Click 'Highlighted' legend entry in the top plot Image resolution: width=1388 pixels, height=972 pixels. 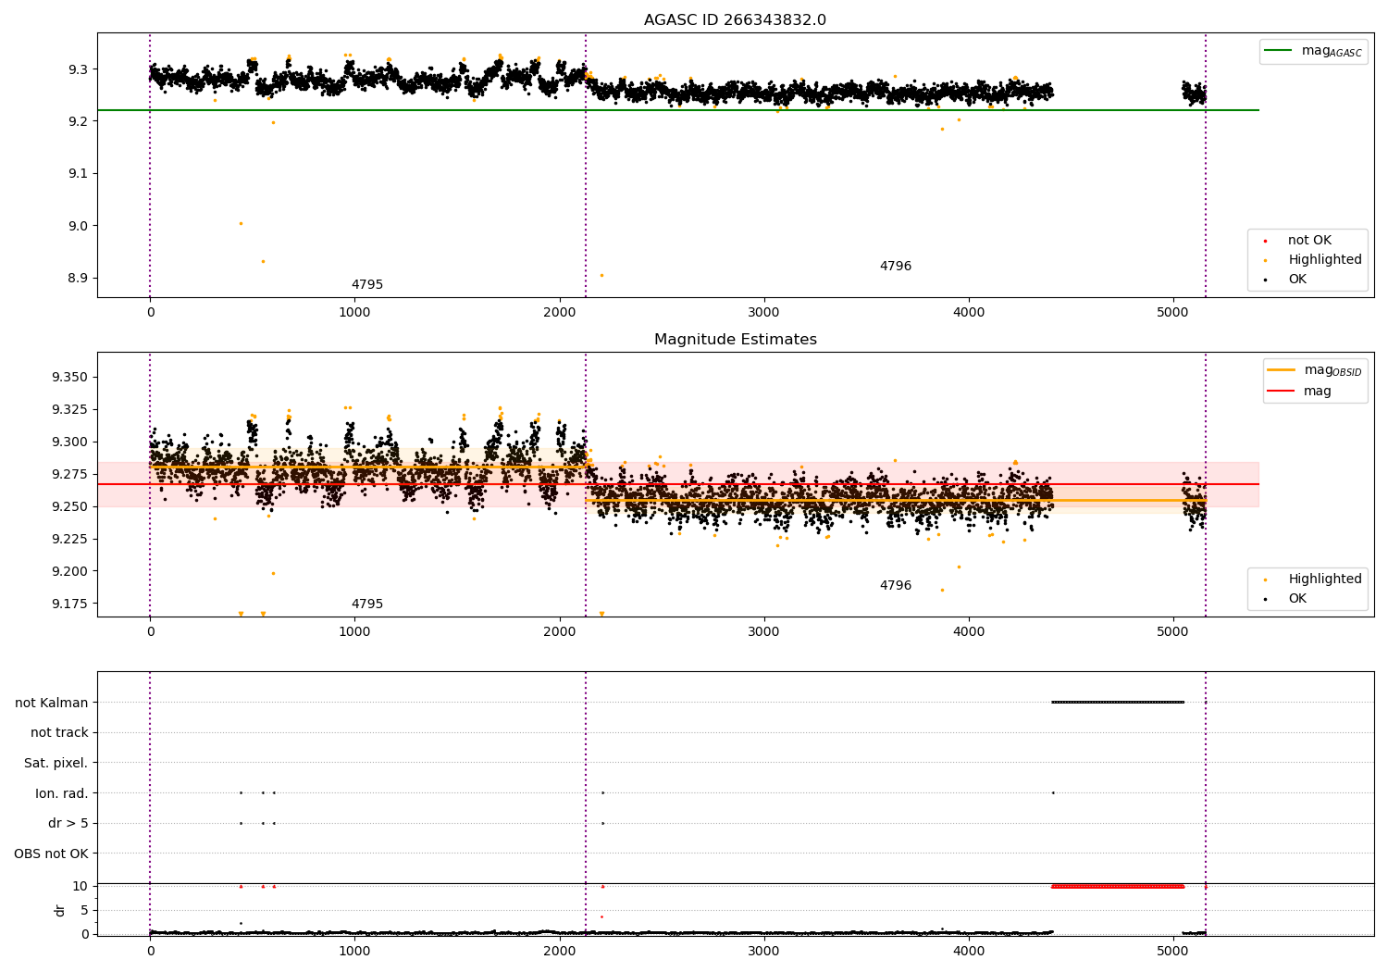[1314, 260]
